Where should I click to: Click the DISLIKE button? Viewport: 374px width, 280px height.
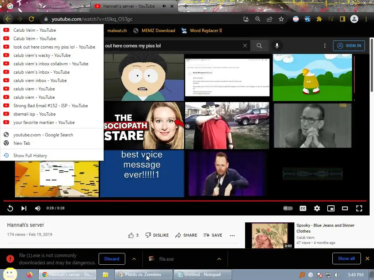[x=157, y=235]
